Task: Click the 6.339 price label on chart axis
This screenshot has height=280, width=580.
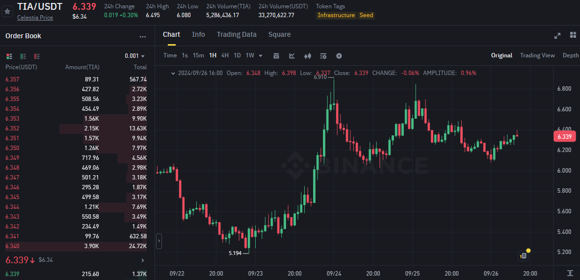Action: (x=564, y=136)
